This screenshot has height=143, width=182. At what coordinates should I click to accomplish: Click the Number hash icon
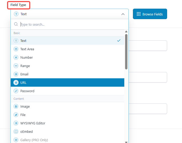(16, 57)
